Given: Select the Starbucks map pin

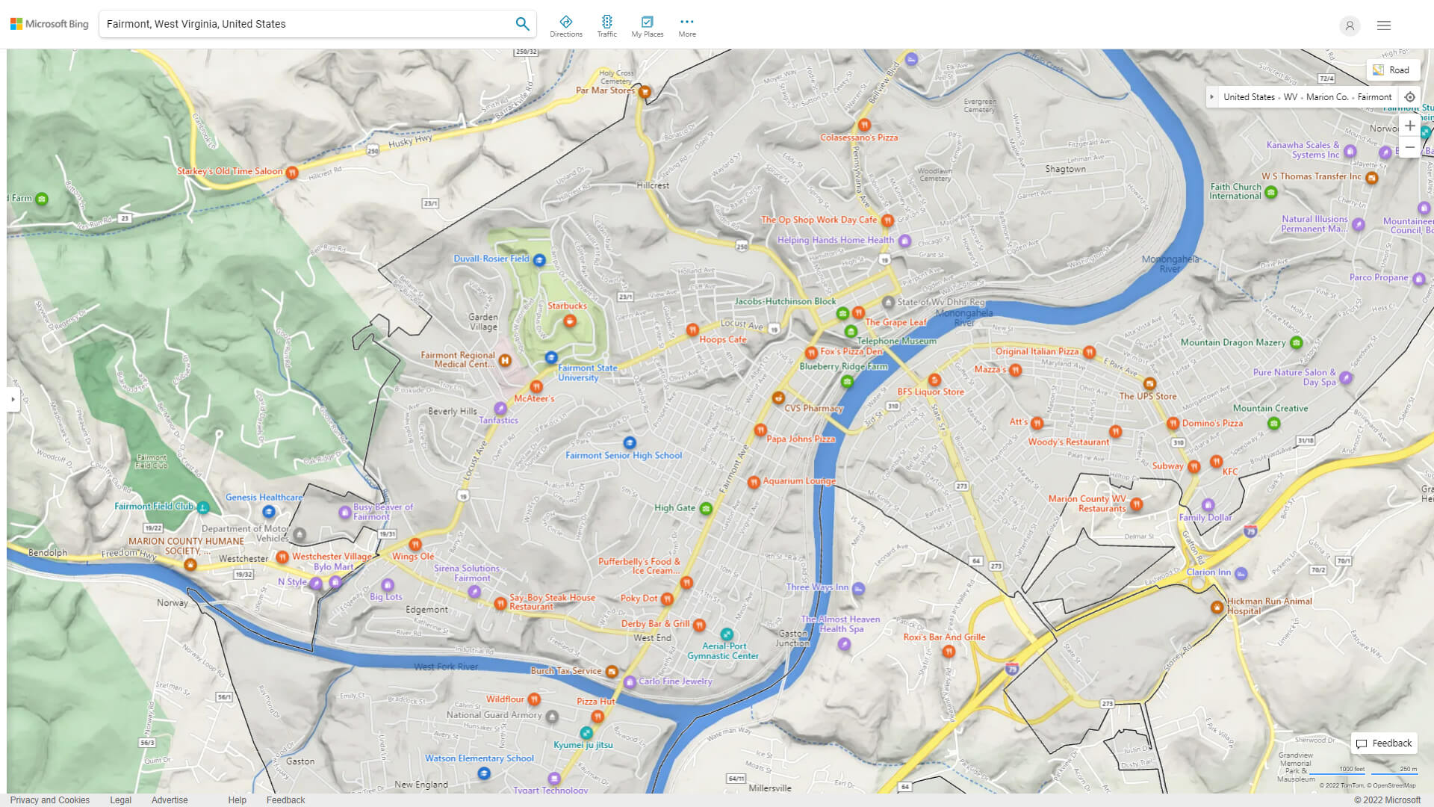Looking at the screenshot, I should pos(570,320).
